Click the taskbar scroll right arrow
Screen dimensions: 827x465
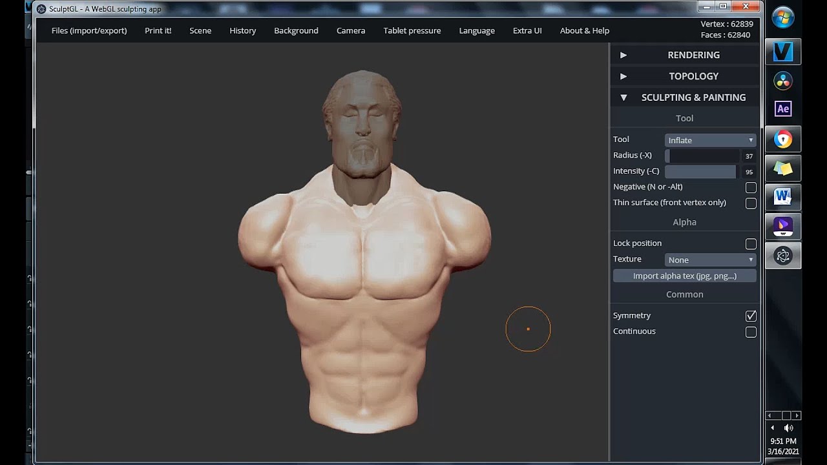pos(797,415)
